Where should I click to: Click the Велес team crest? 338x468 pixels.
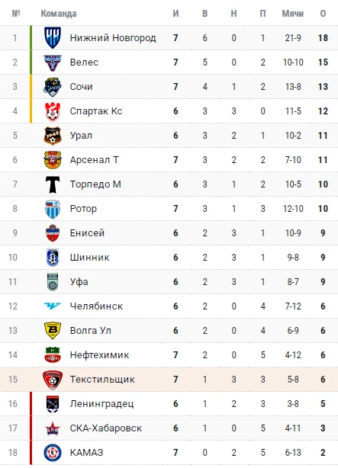(x=53, y=63)
